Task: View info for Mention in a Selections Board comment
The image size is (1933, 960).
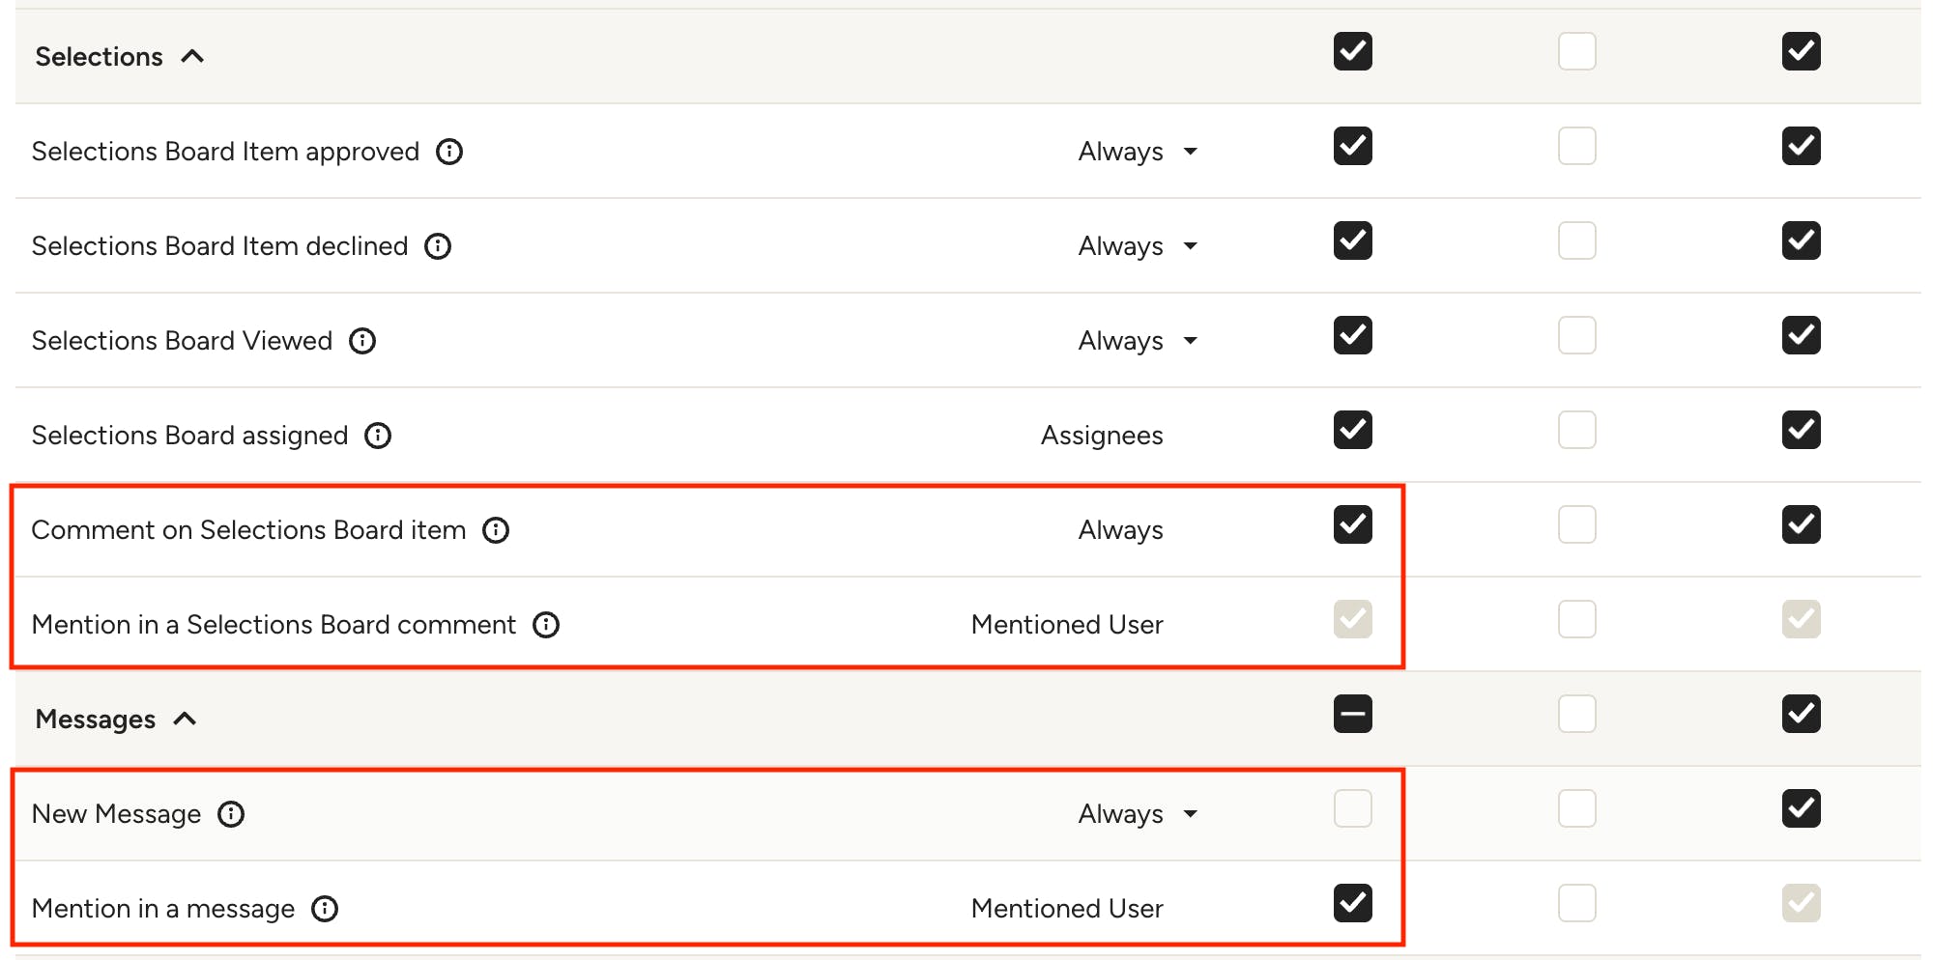Action: [546, 625]
